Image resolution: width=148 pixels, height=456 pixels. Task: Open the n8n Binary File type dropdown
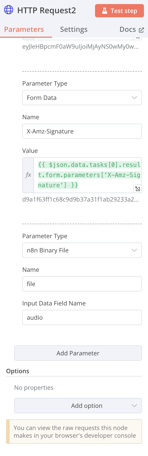tap(82, 250)
